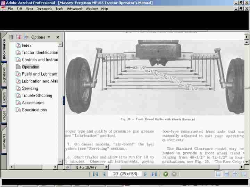Image resolution: width=250 pixels, height=187 pixels.
Task: Switch to the Layers side tab
Action: point(4,97)
